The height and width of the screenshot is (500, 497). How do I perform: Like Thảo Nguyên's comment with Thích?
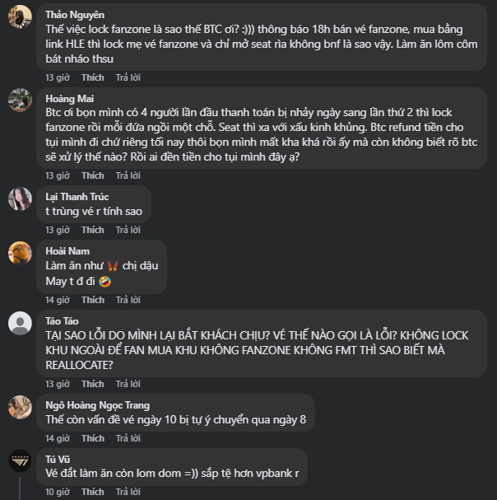pos(93,77)
